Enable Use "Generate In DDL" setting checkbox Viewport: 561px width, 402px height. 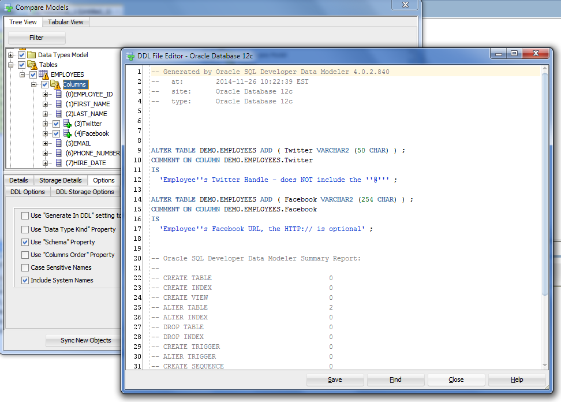25,215
